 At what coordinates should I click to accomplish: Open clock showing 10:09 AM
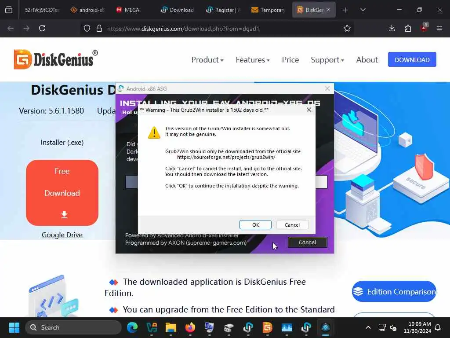click(417, 327)
